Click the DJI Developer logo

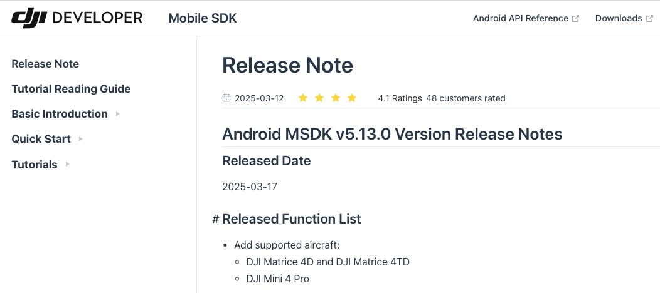pyautogui.click(x=77, y=18)
